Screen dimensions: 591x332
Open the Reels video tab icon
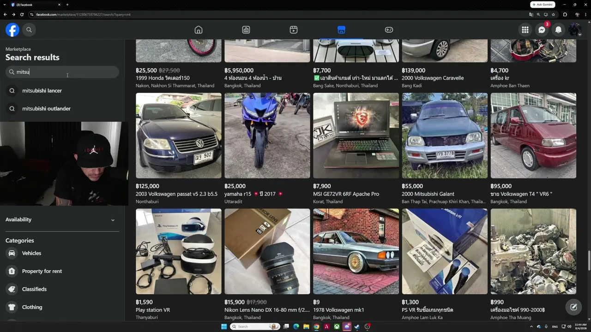pyautogui.click(x=294, y=30)
